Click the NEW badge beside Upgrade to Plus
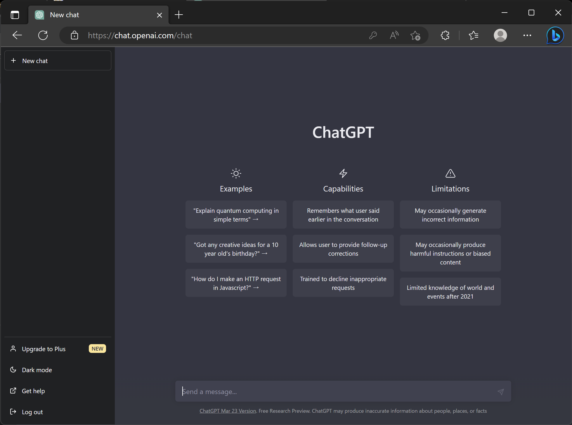 tap(97, 349)
